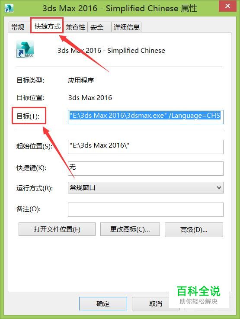The height and width of the screenshot is (319, 240).
Task: Open 高级(D)... settings
Action: click(194, 230)
